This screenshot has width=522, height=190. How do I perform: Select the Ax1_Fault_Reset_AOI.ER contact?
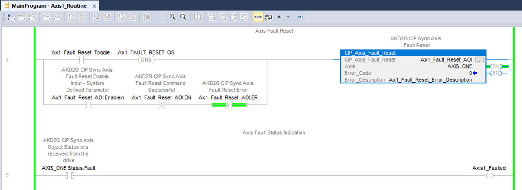click(x=229, y=105)
